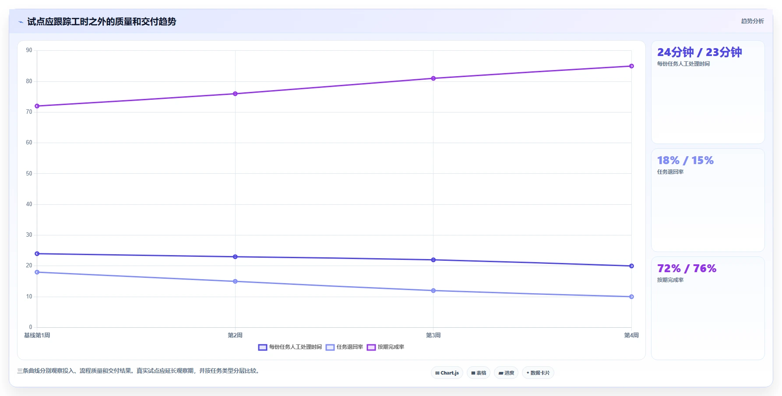Click 任务退回率 data point at 第2周
Image resolution: width=782 pixels, height=396 pixels.
tap(235, 281)
